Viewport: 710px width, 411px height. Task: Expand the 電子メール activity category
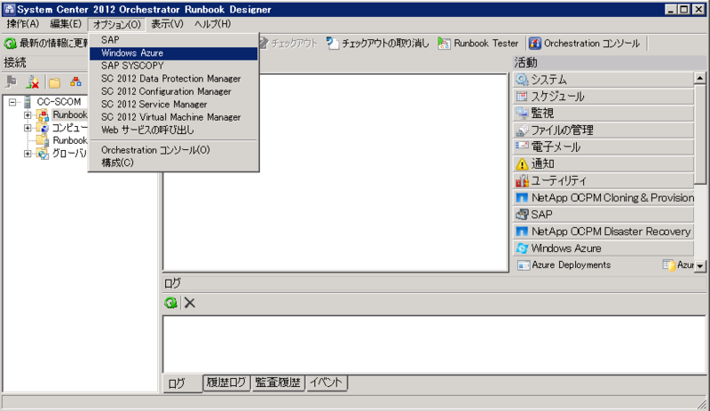tap(603, 146)
